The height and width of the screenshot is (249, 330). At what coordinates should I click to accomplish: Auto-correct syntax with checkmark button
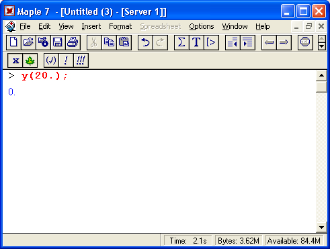pyautogui.click(x=51, y=60)
